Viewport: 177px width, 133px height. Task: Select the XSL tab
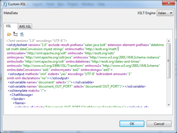coord(9,26)
